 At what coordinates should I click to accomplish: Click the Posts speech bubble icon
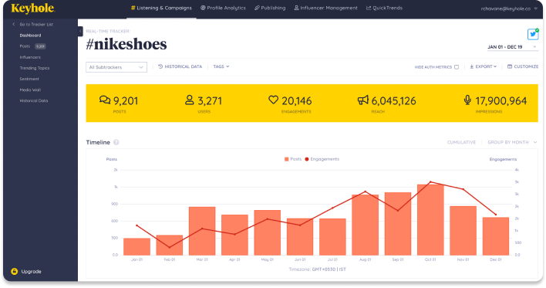coord(105,100)
